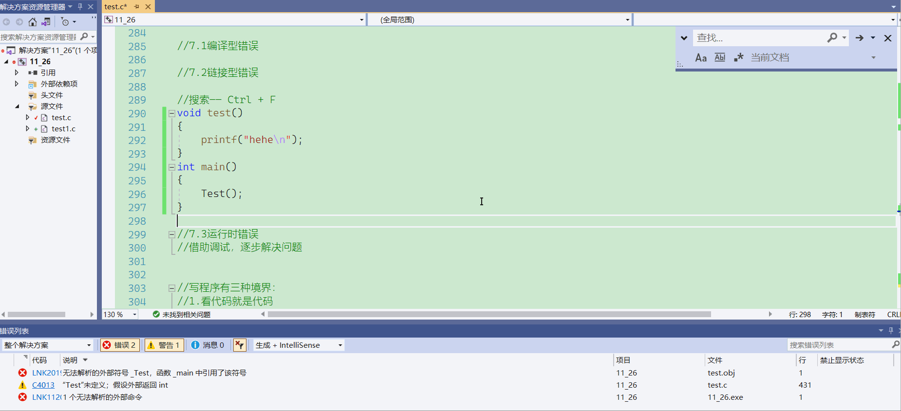
Task: Click the error list category toggle icon beside 代码
Action: click(x=25, y=358)
